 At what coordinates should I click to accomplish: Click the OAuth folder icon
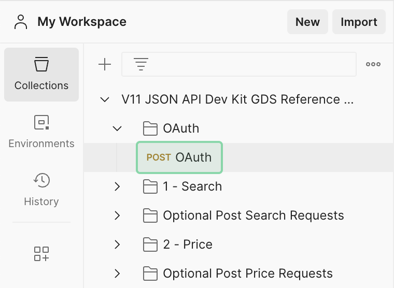coord(150,128)
